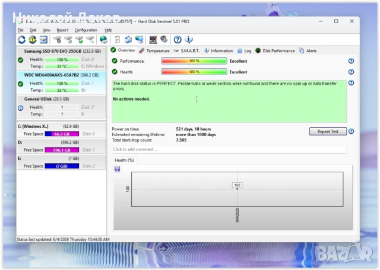Switch to the Information tab
Screen dimensions: 380x270
pyautogui.click(x=218, y=51)
